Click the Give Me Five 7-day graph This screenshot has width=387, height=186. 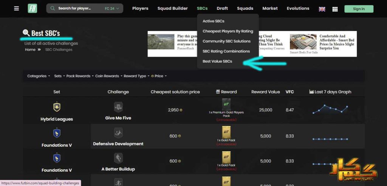click(330, 109)
